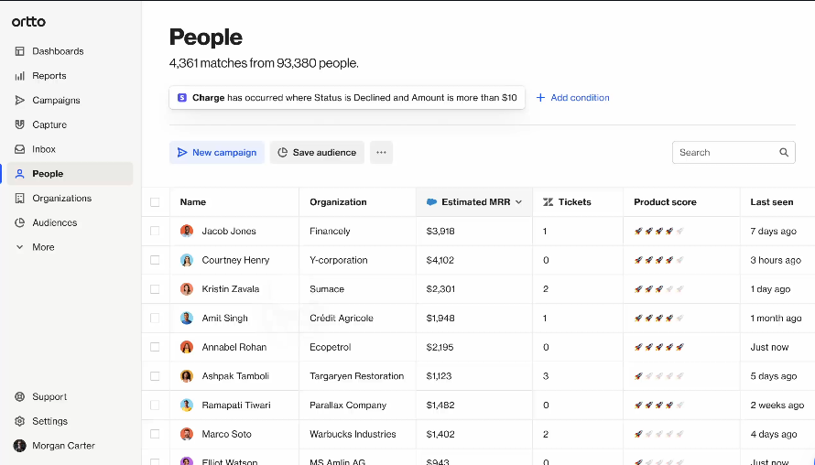The width and height of the screenshot is (815, 465).
Task: Click the Inbox envelope icon
Action: click(20, 149)
